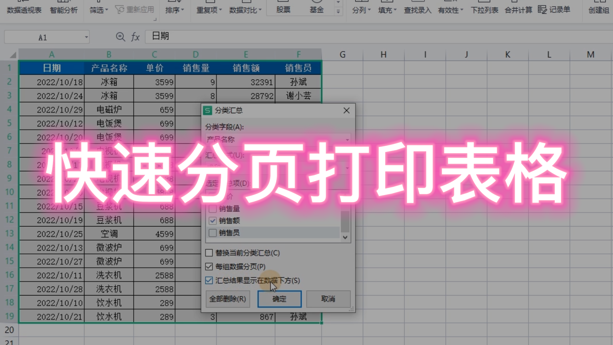Click the 全部删除 button
The height and width of the screenshot is (345, 613).
pos(228,299)
